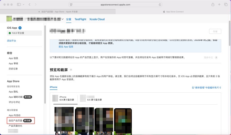231x135 pixels.
Task: Open the Safari share icon
Action: tap(213, 4)
